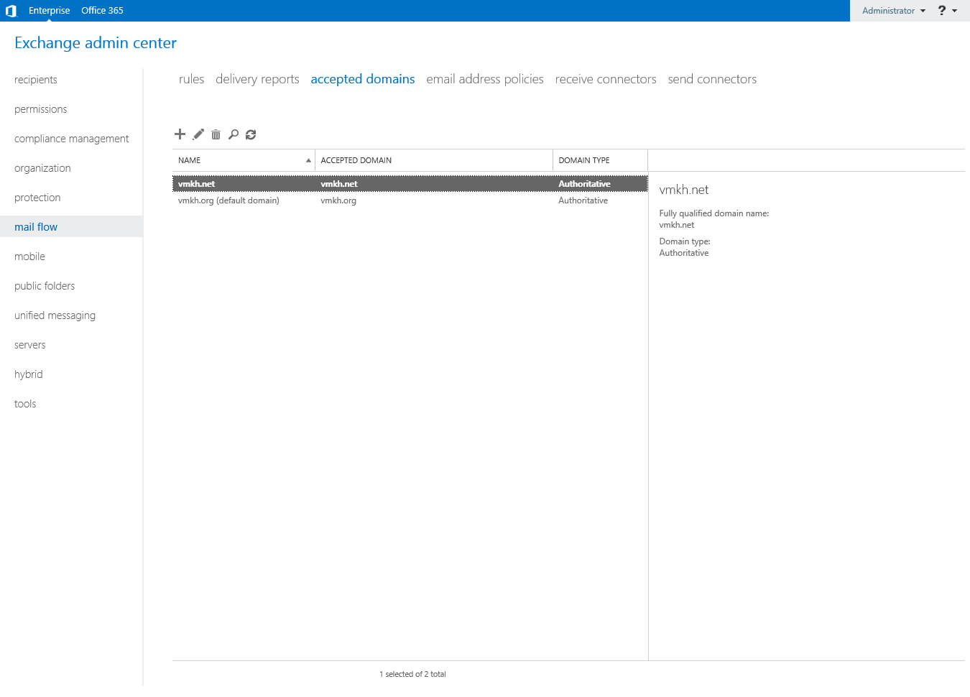Open the send connectors tab
Image resolution: width=970 pixels, height=697 pixels.
point(712,79)
